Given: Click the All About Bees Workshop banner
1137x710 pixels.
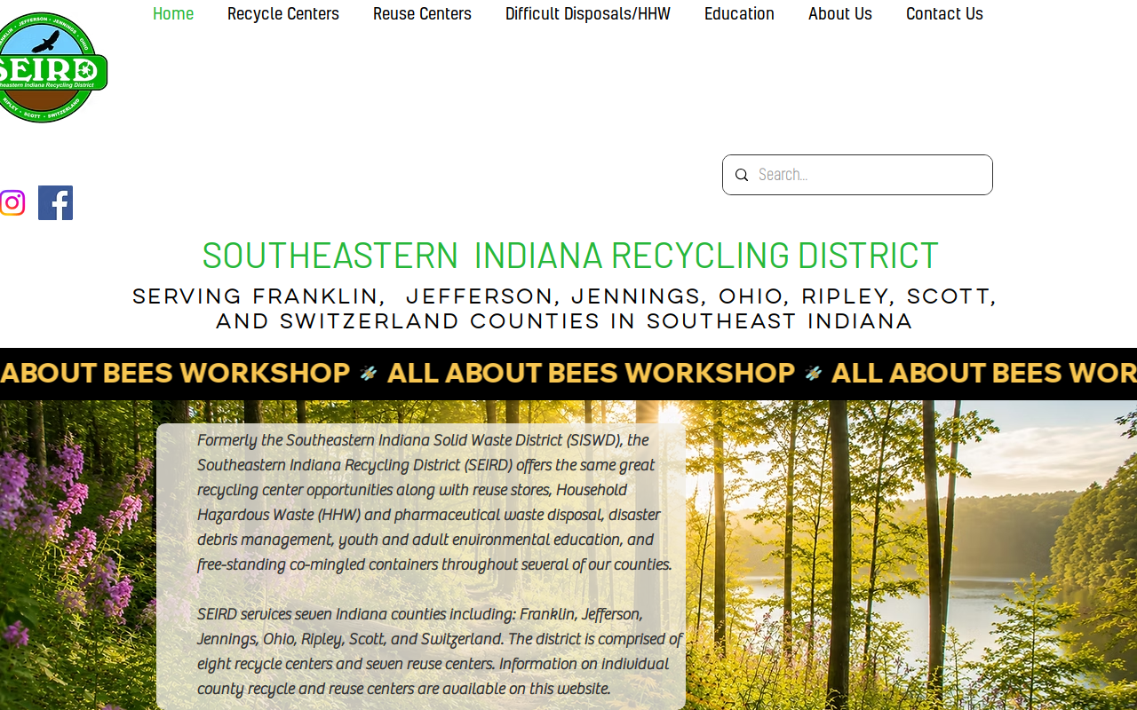Looking at the screenshot, I should click(x=568, y=374).
